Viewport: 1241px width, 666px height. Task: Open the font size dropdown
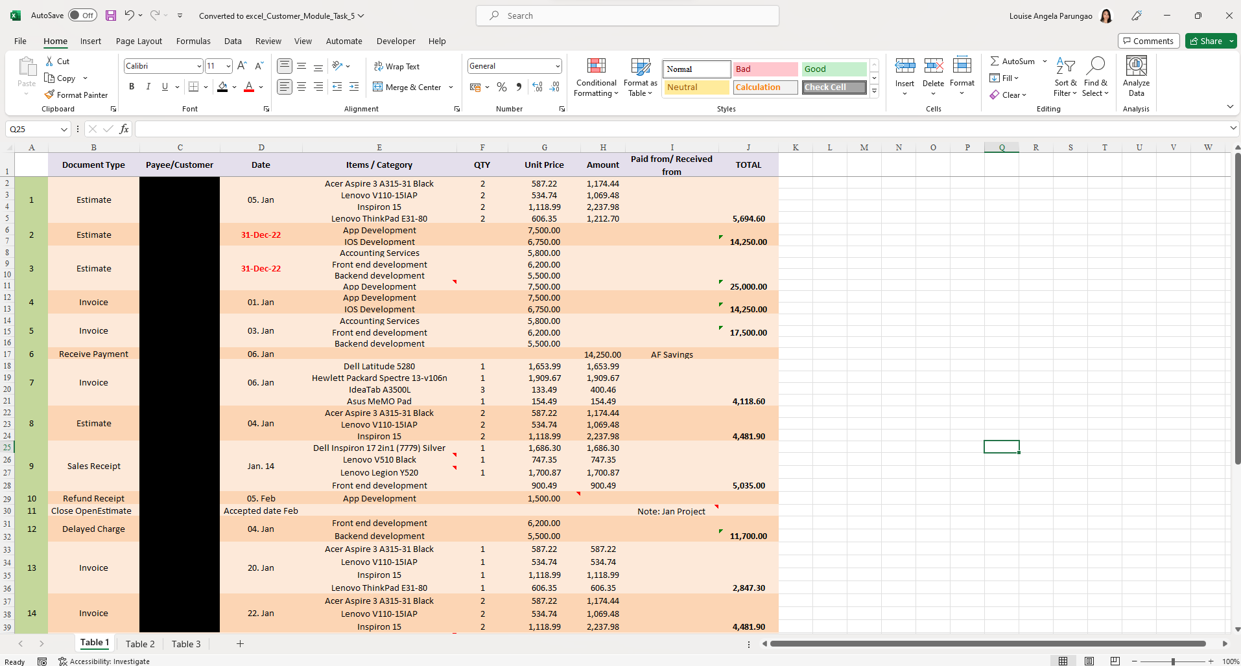pyautogui.click(x=228, y=66)
